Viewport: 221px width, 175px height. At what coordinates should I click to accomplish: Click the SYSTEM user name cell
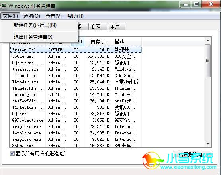point(55,50)
